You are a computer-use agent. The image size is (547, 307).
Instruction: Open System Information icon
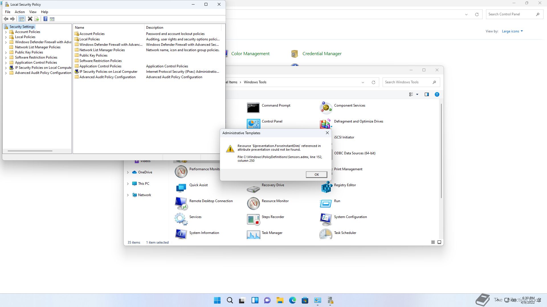[181, 234]
